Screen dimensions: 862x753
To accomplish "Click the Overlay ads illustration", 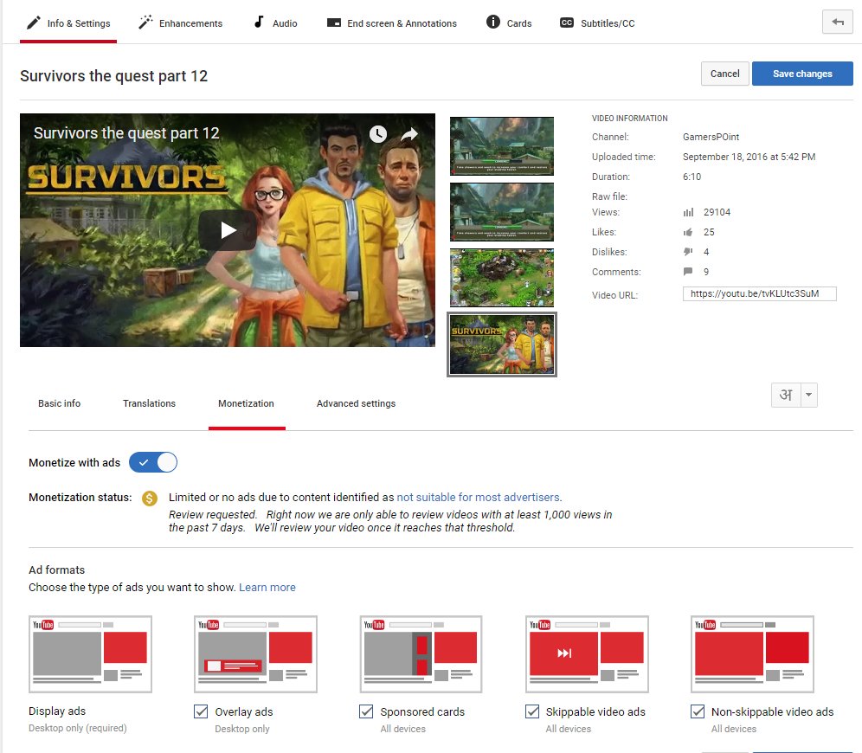I will pyautogui.click(x=255, y=654).
